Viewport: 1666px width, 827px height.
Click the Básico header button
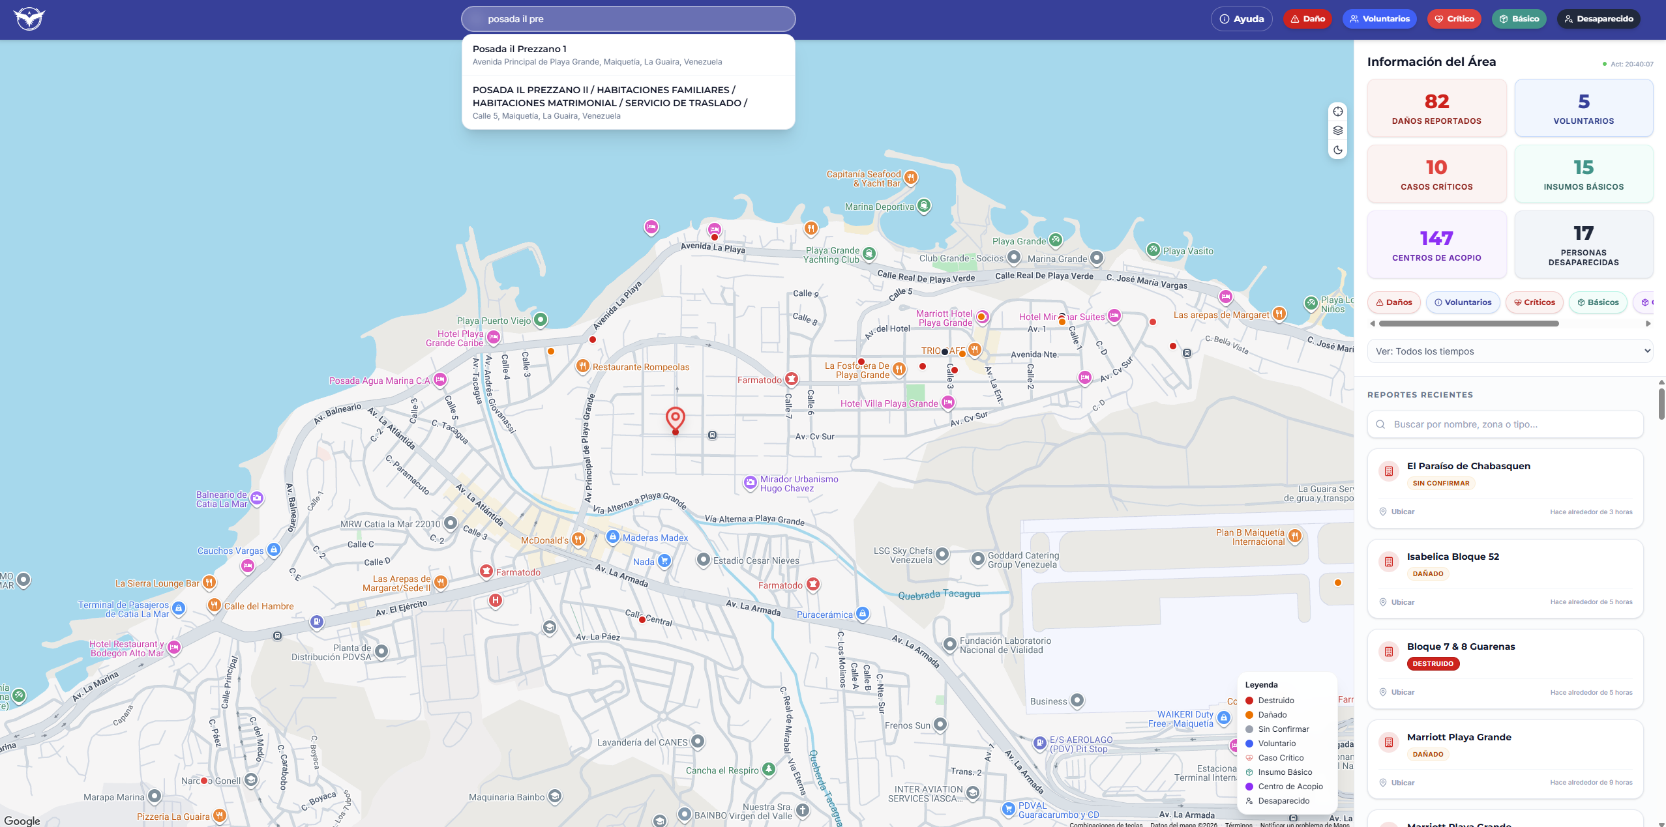(x=1519, y=19)
